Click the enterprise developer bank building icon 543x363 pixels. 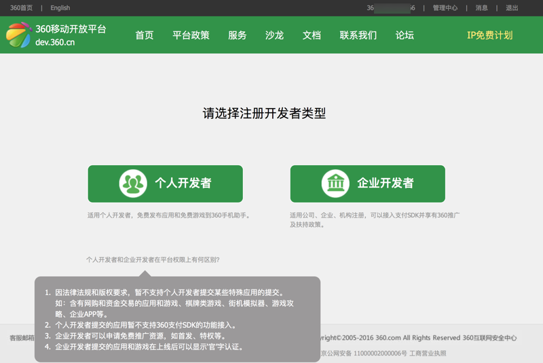click(x=335, y=184)
